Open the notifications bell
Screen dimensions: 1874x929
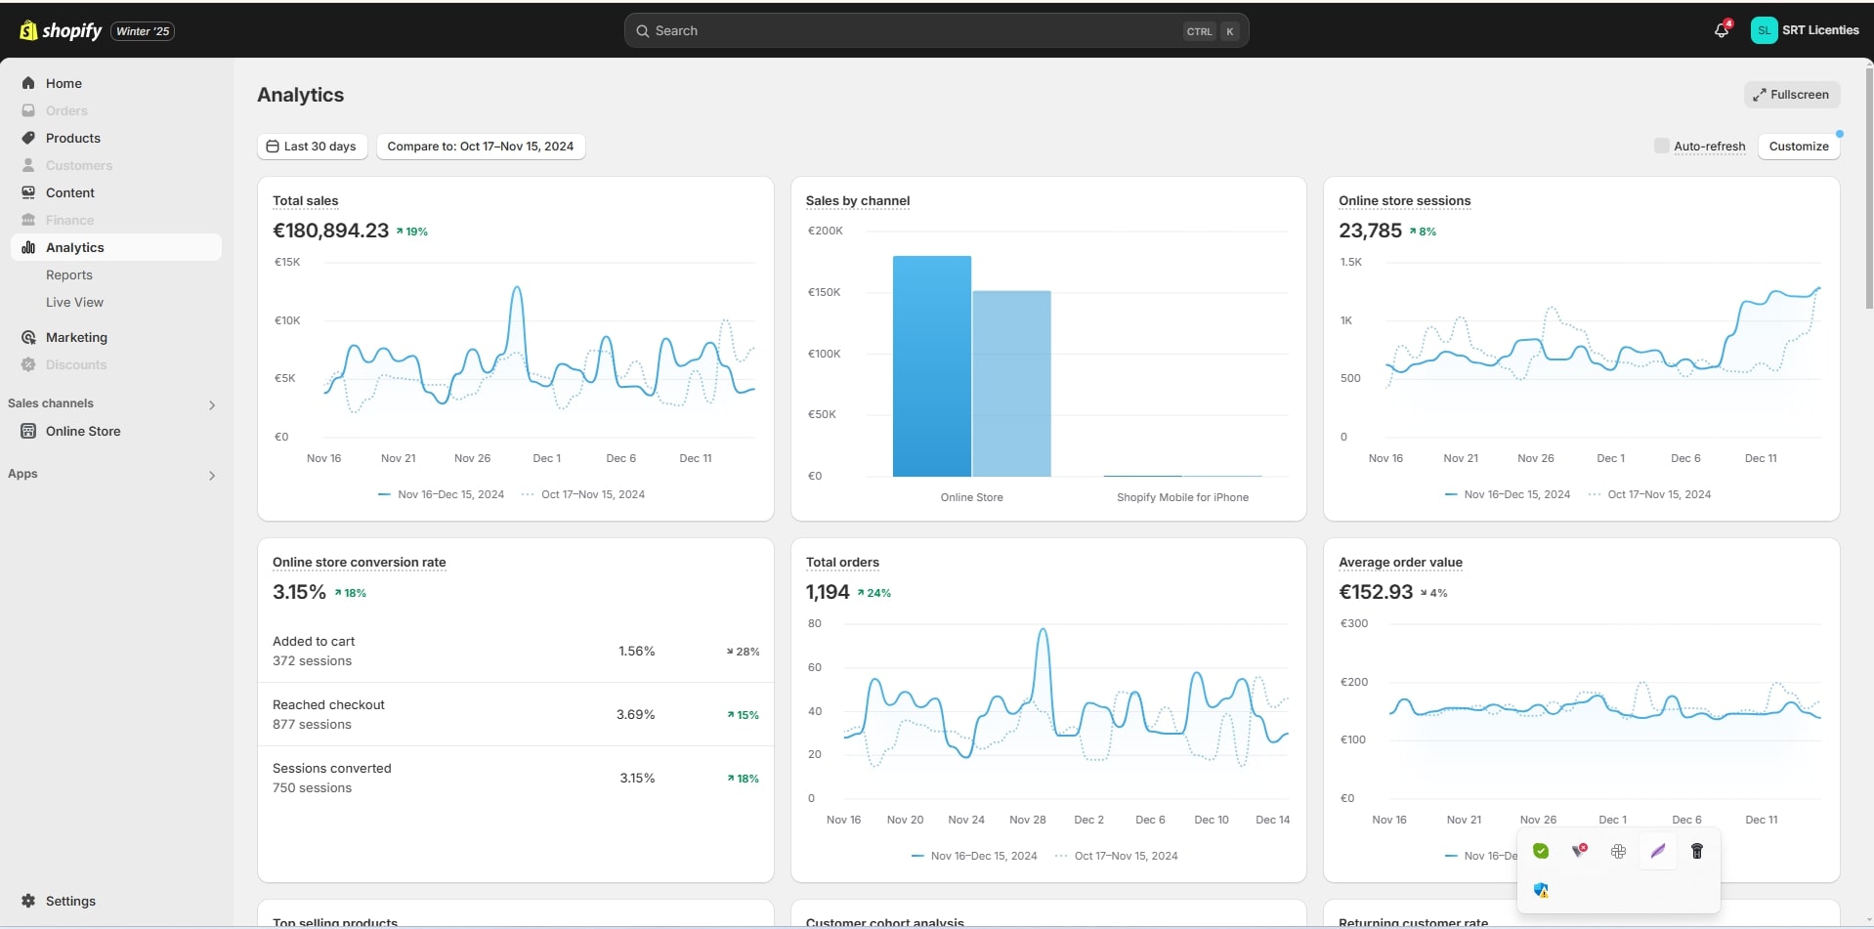pyautogui.click(x=1721, y=30)
